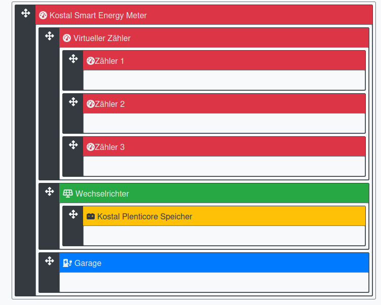Select the Zähler 3 label
The width and height of the screenshot is (381, 305).
pos(109,147)
